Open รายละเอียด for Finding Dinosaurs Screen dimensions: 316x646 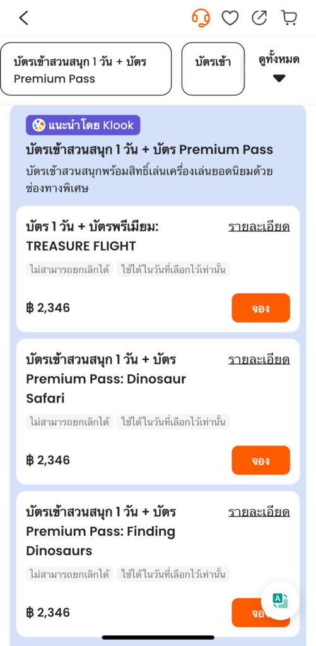[259, 512]
